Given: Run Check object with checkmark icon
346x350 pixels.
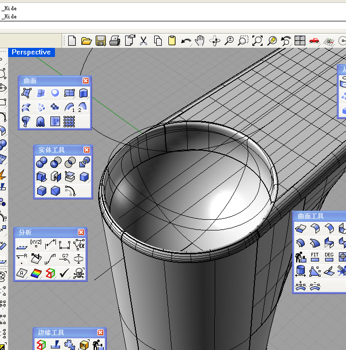Looking at the screenshot, I should (x=64, y=273).
